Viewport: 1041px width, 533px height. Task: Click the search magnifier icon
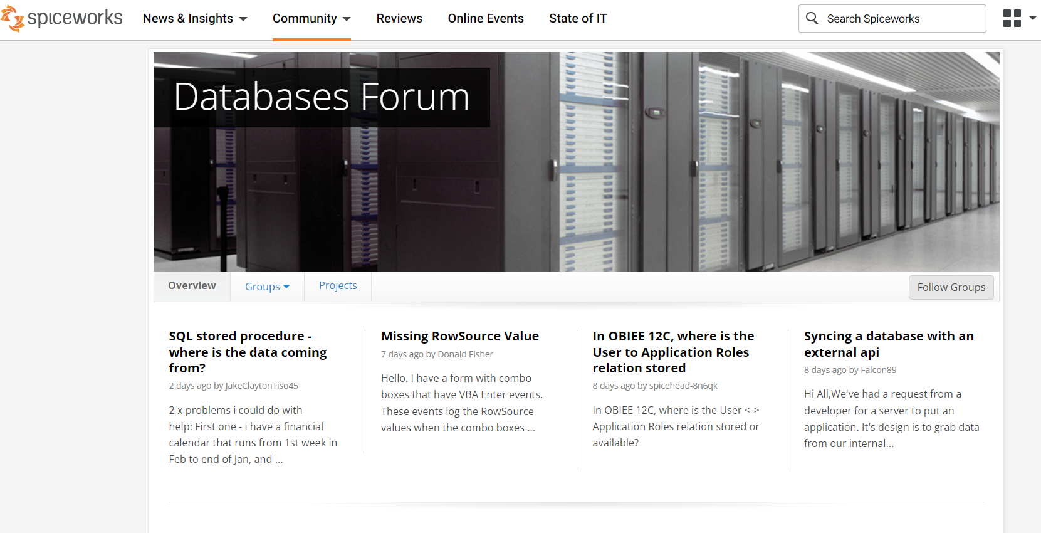pyautogui.click(x=812, y=18)
